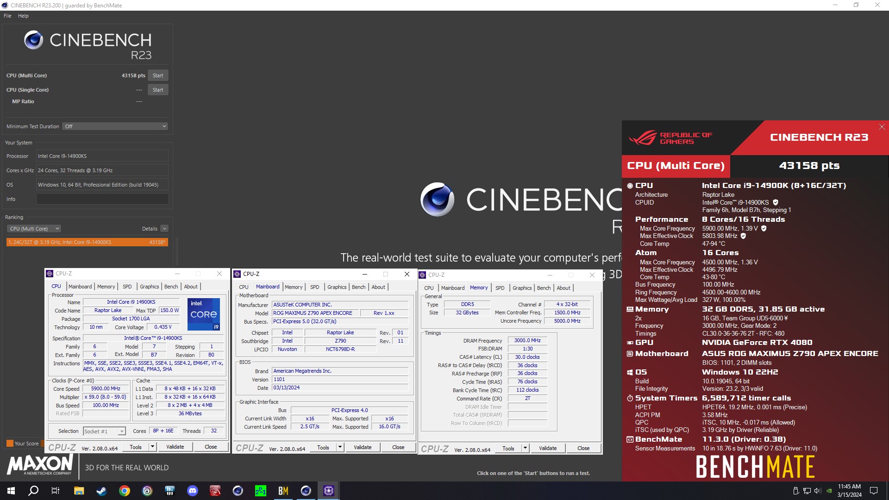Open the green 2p-1 app in the taskbar
889x500 pixels.
tap(261, 491)
